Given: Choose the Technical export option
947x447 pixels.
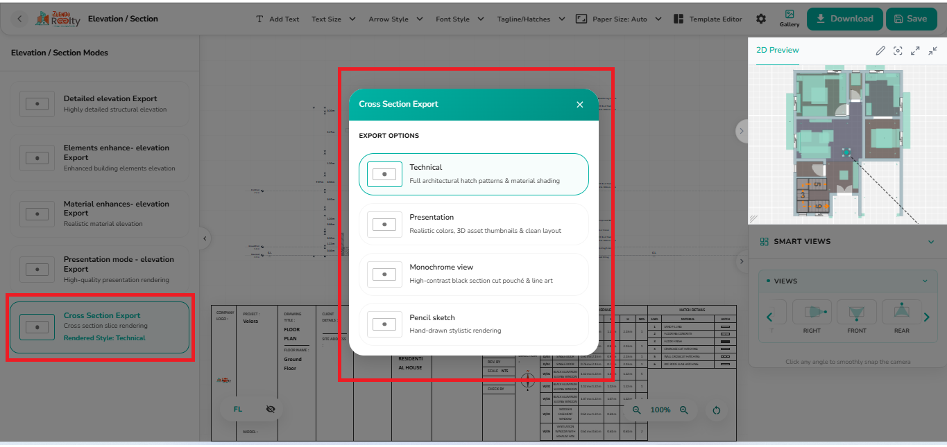Looking at the screenshot, I should [x=473, y=174].
